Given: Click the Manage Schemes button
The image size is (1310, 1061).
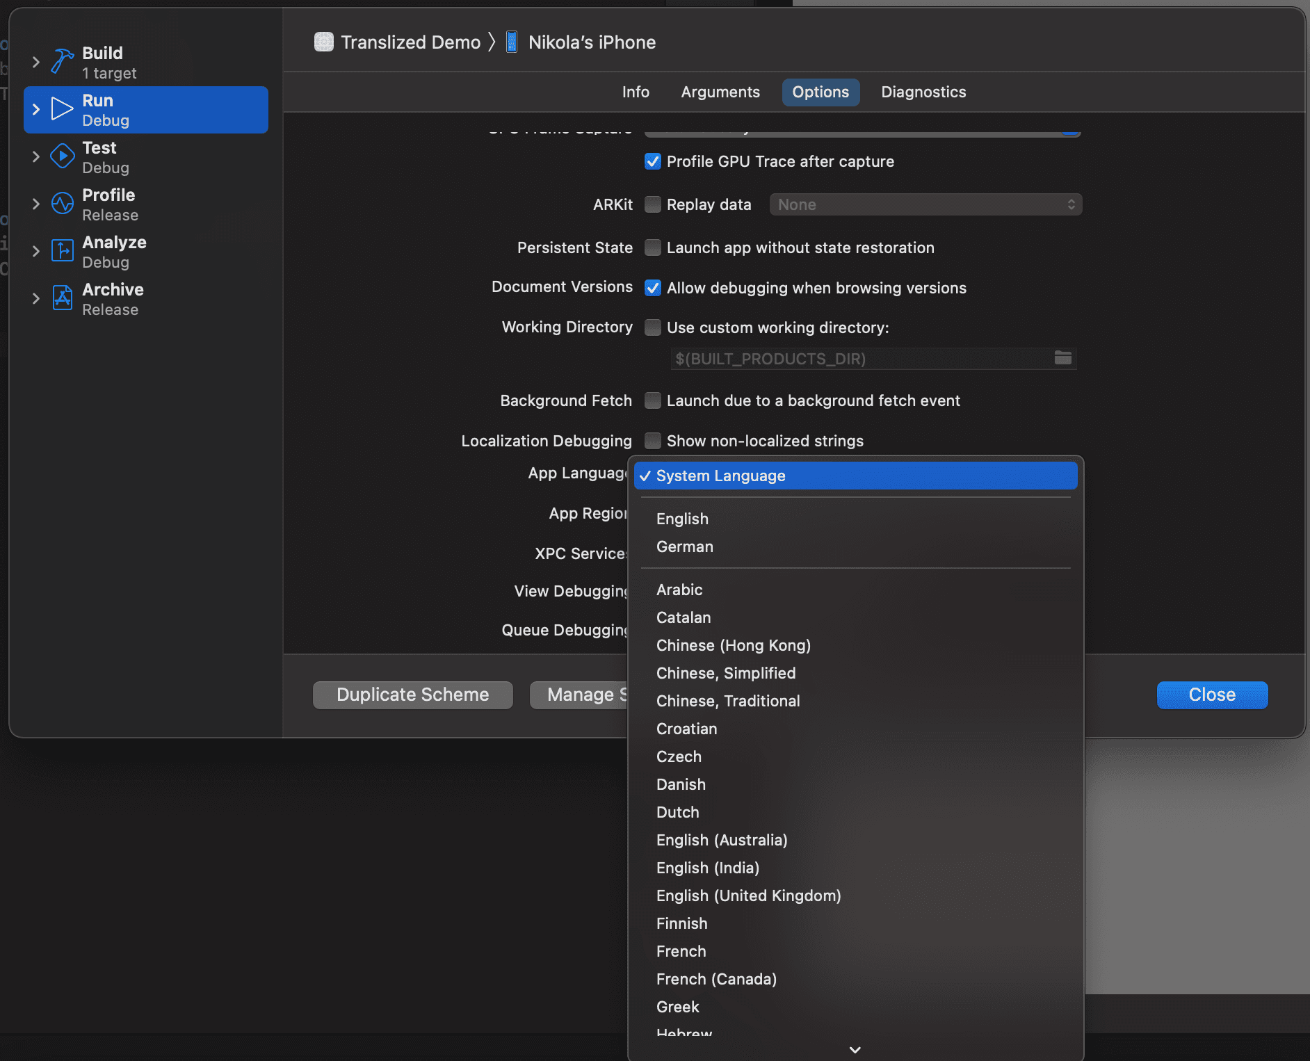Looking at the screenshot, I should (579, 695).
